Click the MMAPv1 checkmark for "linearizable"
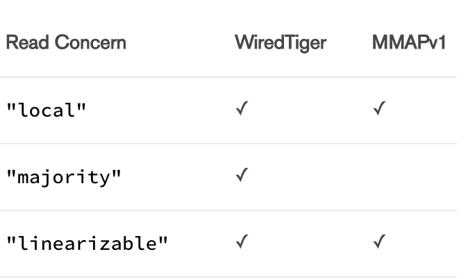468x279 pixels. pyautogui.click(x=378, y=244)
